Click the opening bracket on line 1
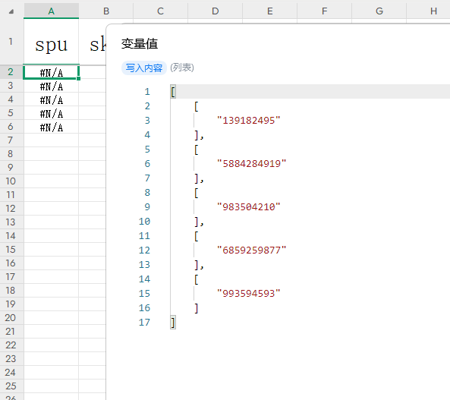450x400 pixels. 173,92
